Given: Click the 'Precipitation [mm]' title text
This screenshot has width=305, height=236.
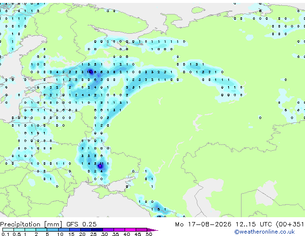Looking at the screenshot, I should click(31, 224).
